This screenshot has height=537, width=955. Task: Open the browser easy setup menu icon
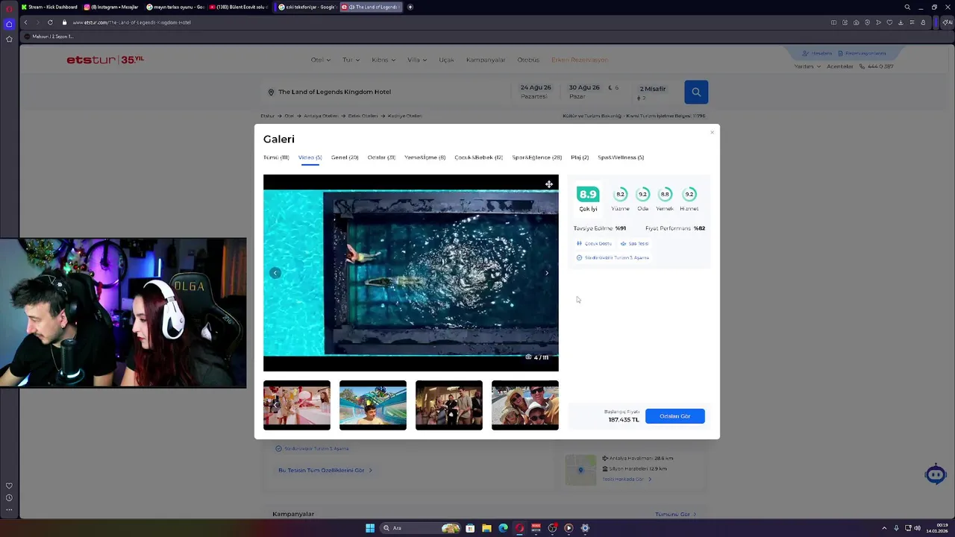[912, 22]
